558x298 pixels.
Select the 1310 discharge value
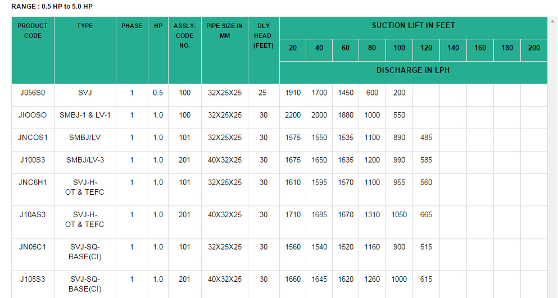[372, 214]
